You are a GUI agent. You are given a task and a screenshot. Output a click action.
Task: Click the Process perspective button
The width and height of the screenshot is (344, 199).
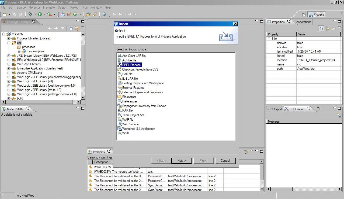click(x=317, y=14)
